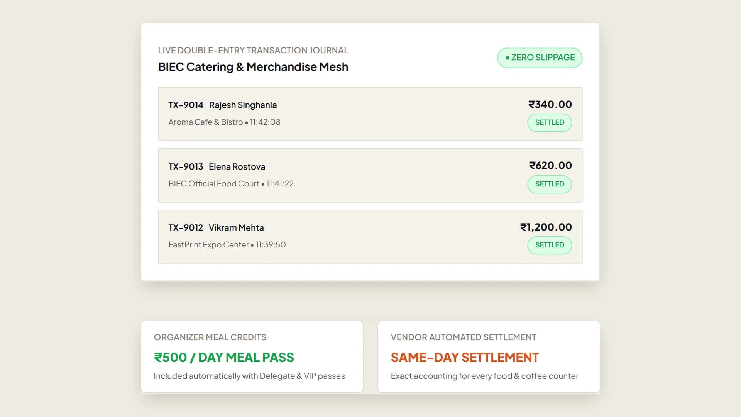
Task: Click the name Rajesh Singhania
Action: [x=243, y=105]
